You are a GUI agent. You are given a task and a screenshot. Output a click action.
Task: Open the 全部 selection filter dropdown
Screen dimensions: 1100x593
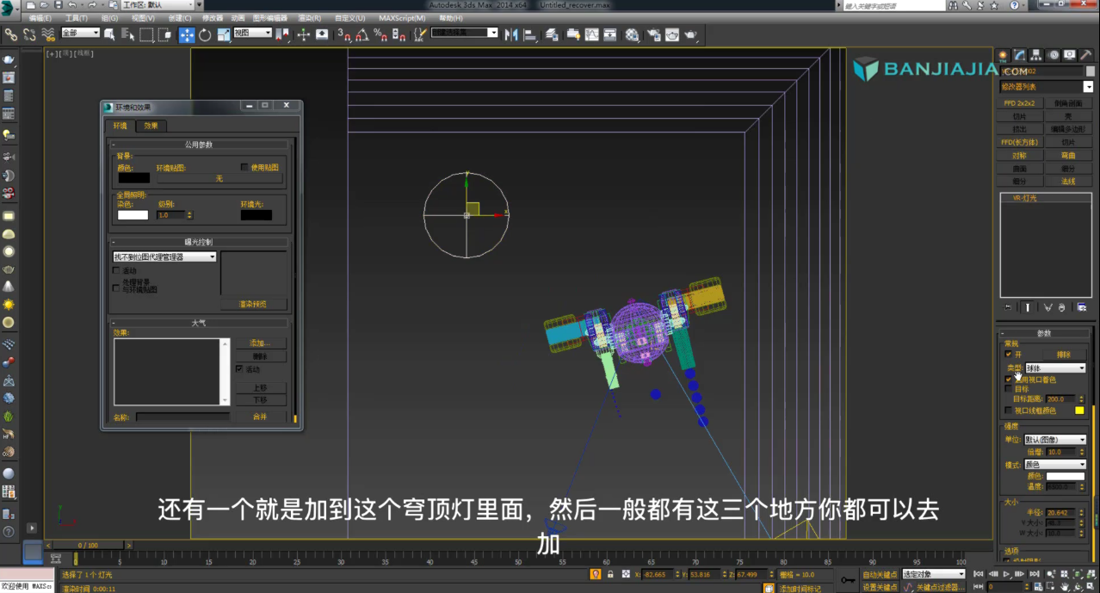coord(81,33)
